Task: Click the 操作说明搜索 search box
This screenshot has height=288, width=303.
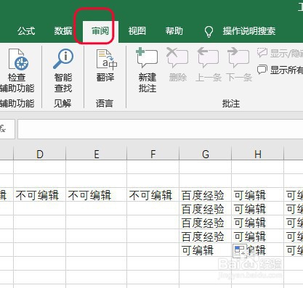Action: point(249,31)
